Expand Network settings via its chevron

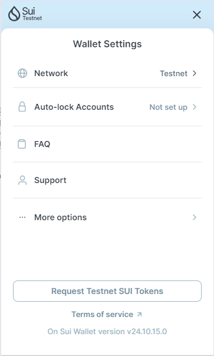click(195, 73)
